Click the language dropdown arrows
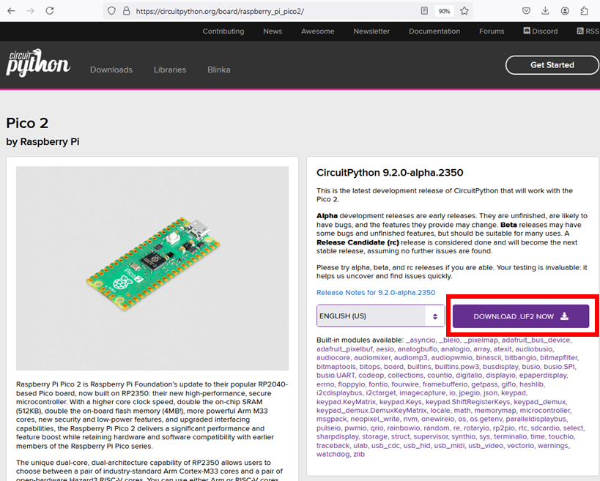 pyautogui.click(x=435, y=316)
